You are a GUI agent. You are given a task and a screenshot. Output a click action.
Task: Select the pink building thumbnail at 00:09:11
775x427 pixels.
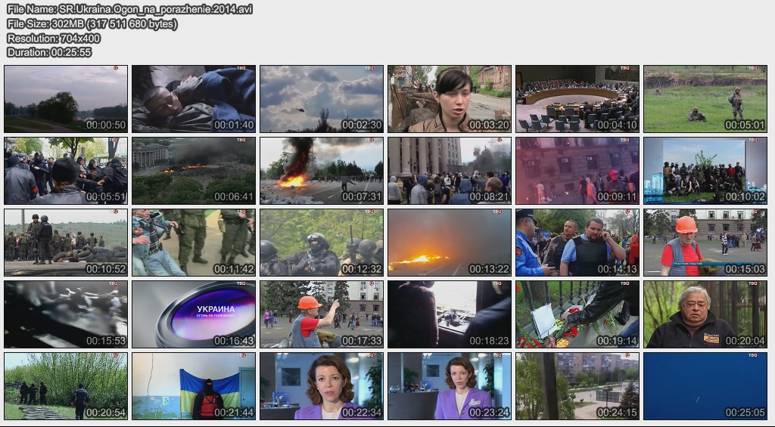click(577, 171)
